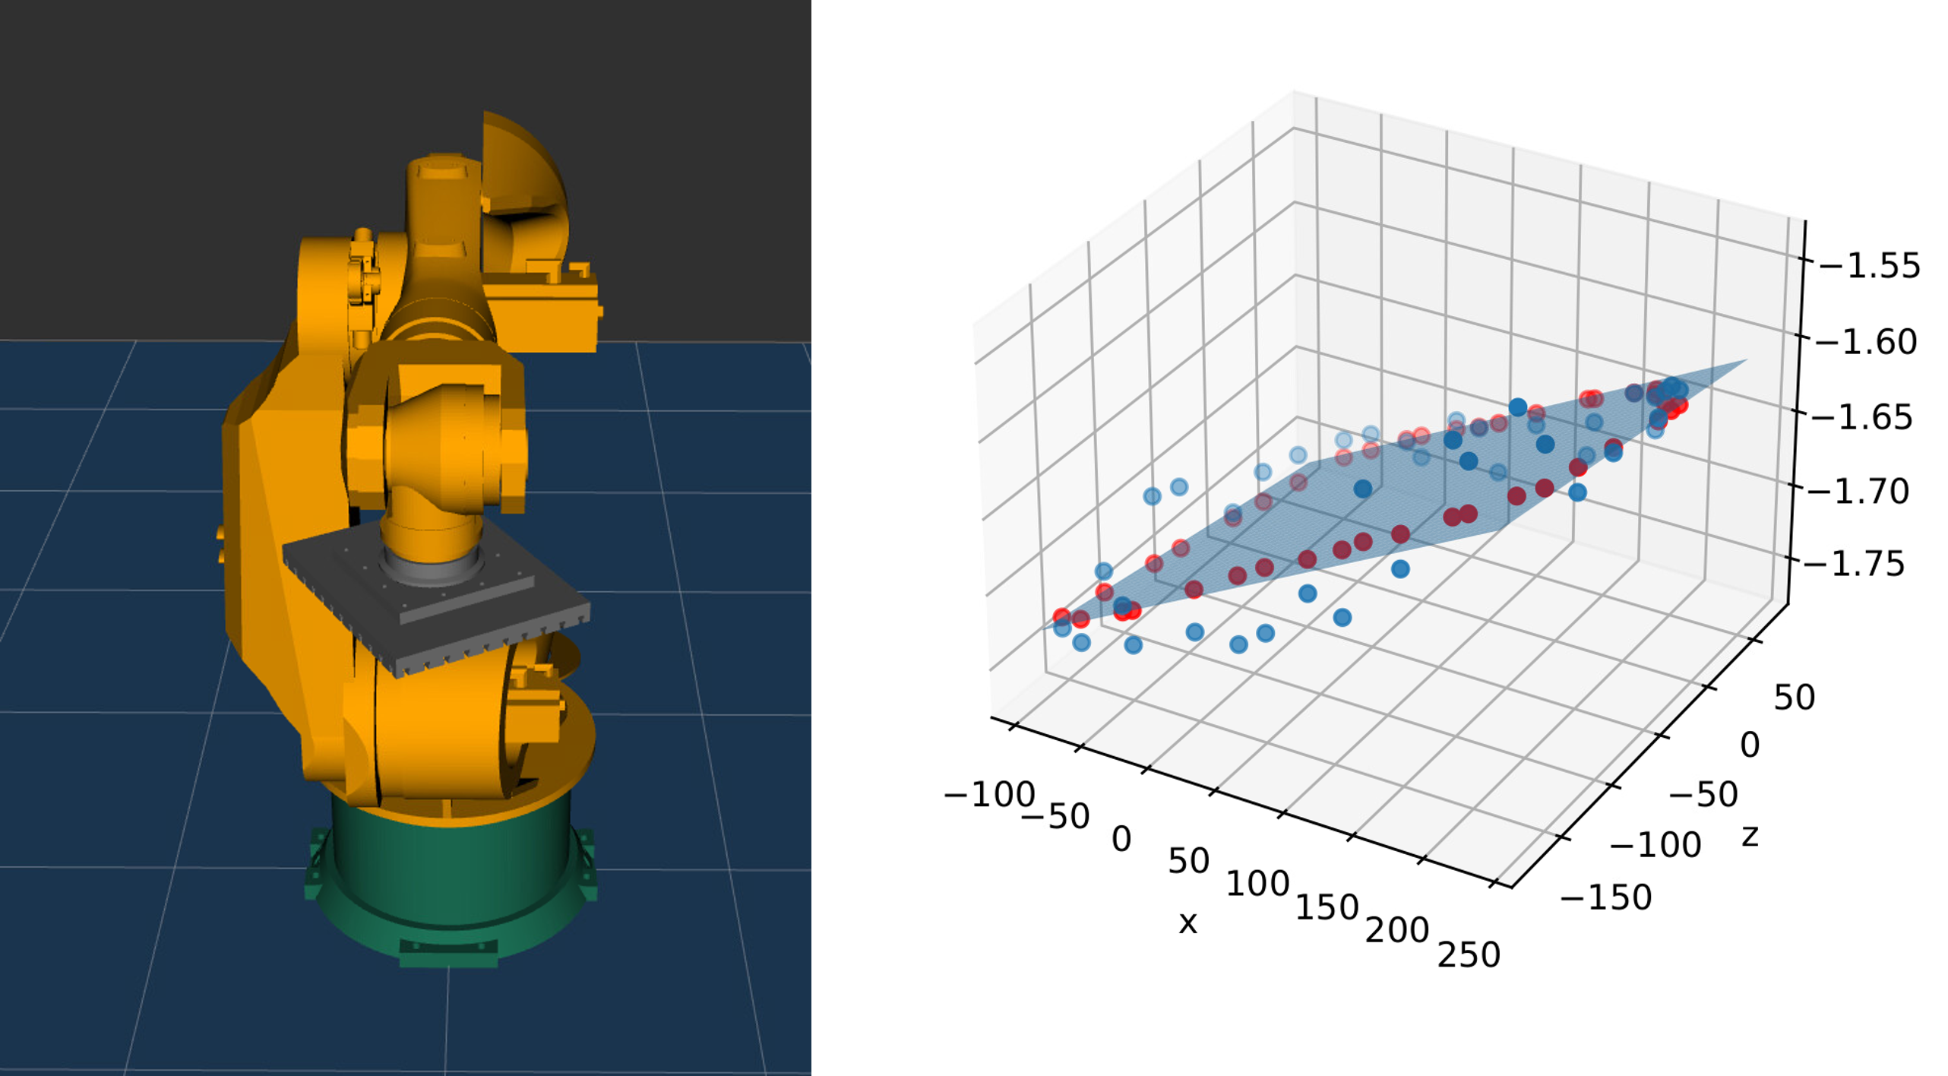
Task: Click the x axis label of the plot
Action: pos(1187,923)
